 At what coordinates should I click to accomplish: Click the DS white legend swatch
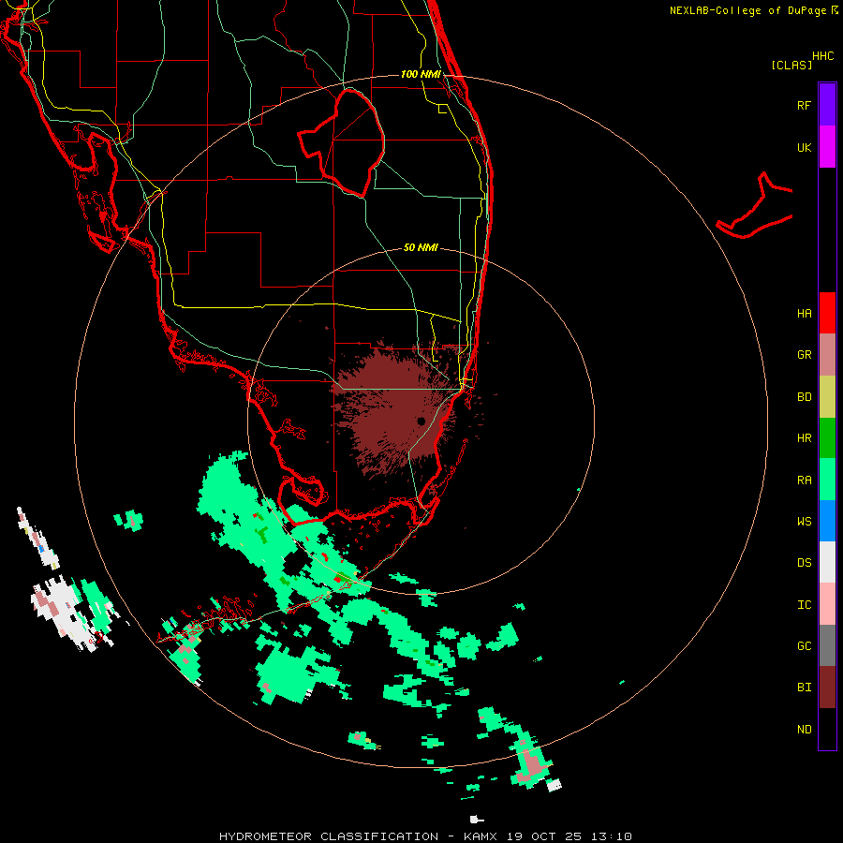coord(827,562)
